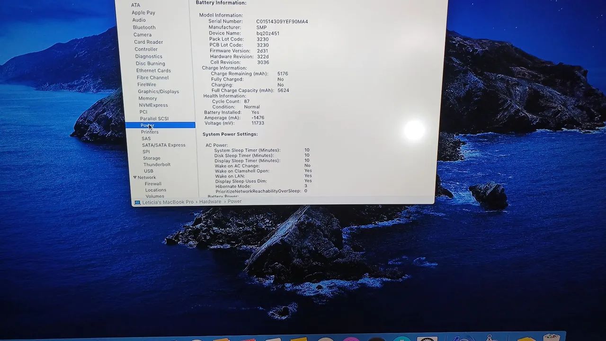The image size is (606, 341).
Task: Open the Apple Pay sidebar entry
Action: pos(143,13)
